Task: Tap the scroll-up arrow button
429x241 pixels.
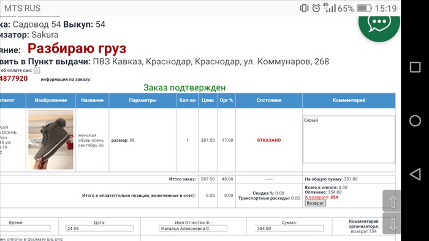Action: (x=392, y=201)
